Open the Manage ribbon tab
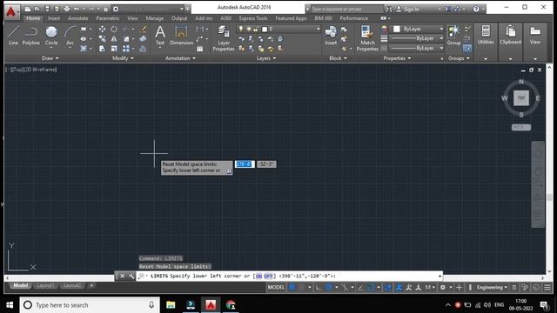Image resolution: width=557 pixels, height=313 pixels. pos(155,18)
